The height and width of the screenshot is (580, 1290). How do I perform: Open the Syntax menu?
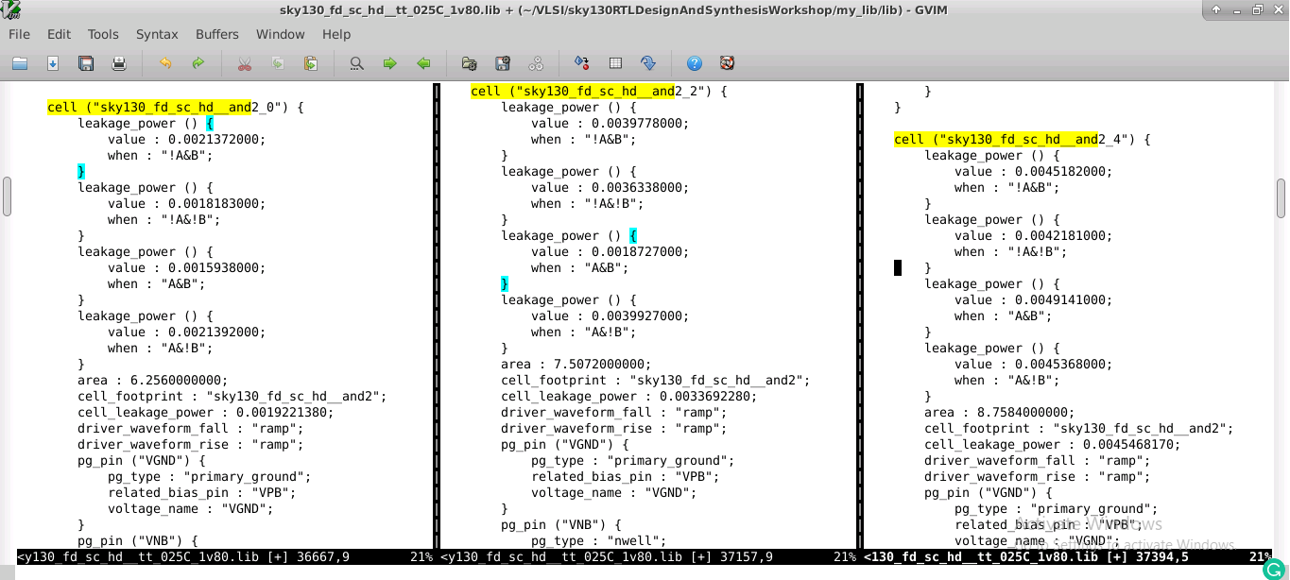click(157, 34)
